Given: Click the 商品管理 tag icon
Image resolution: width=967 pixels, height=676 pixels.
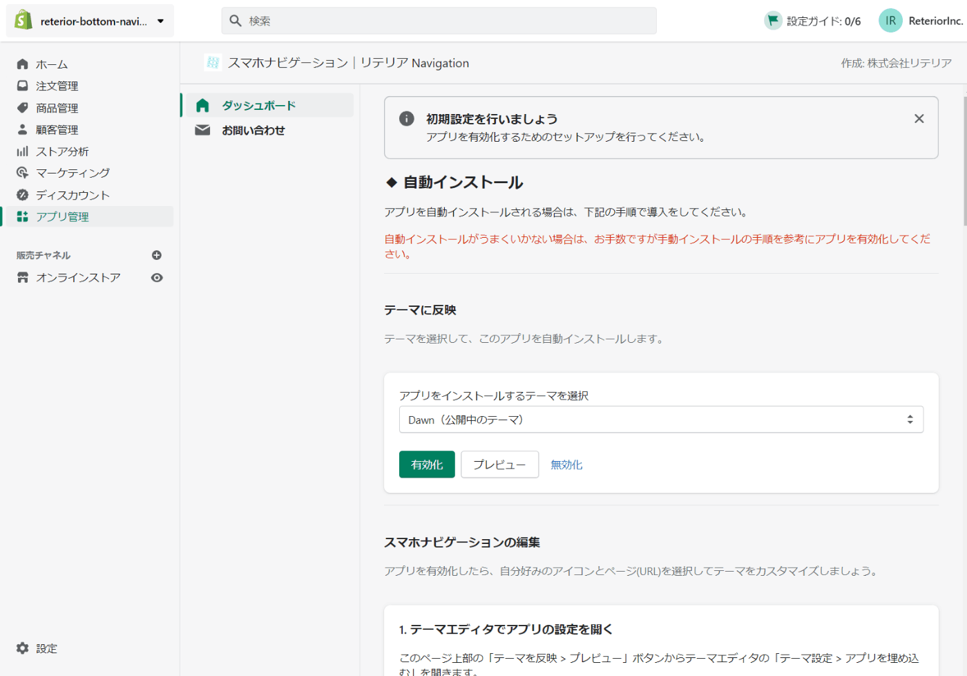Looking at the screenshot, I should [23, 108].
